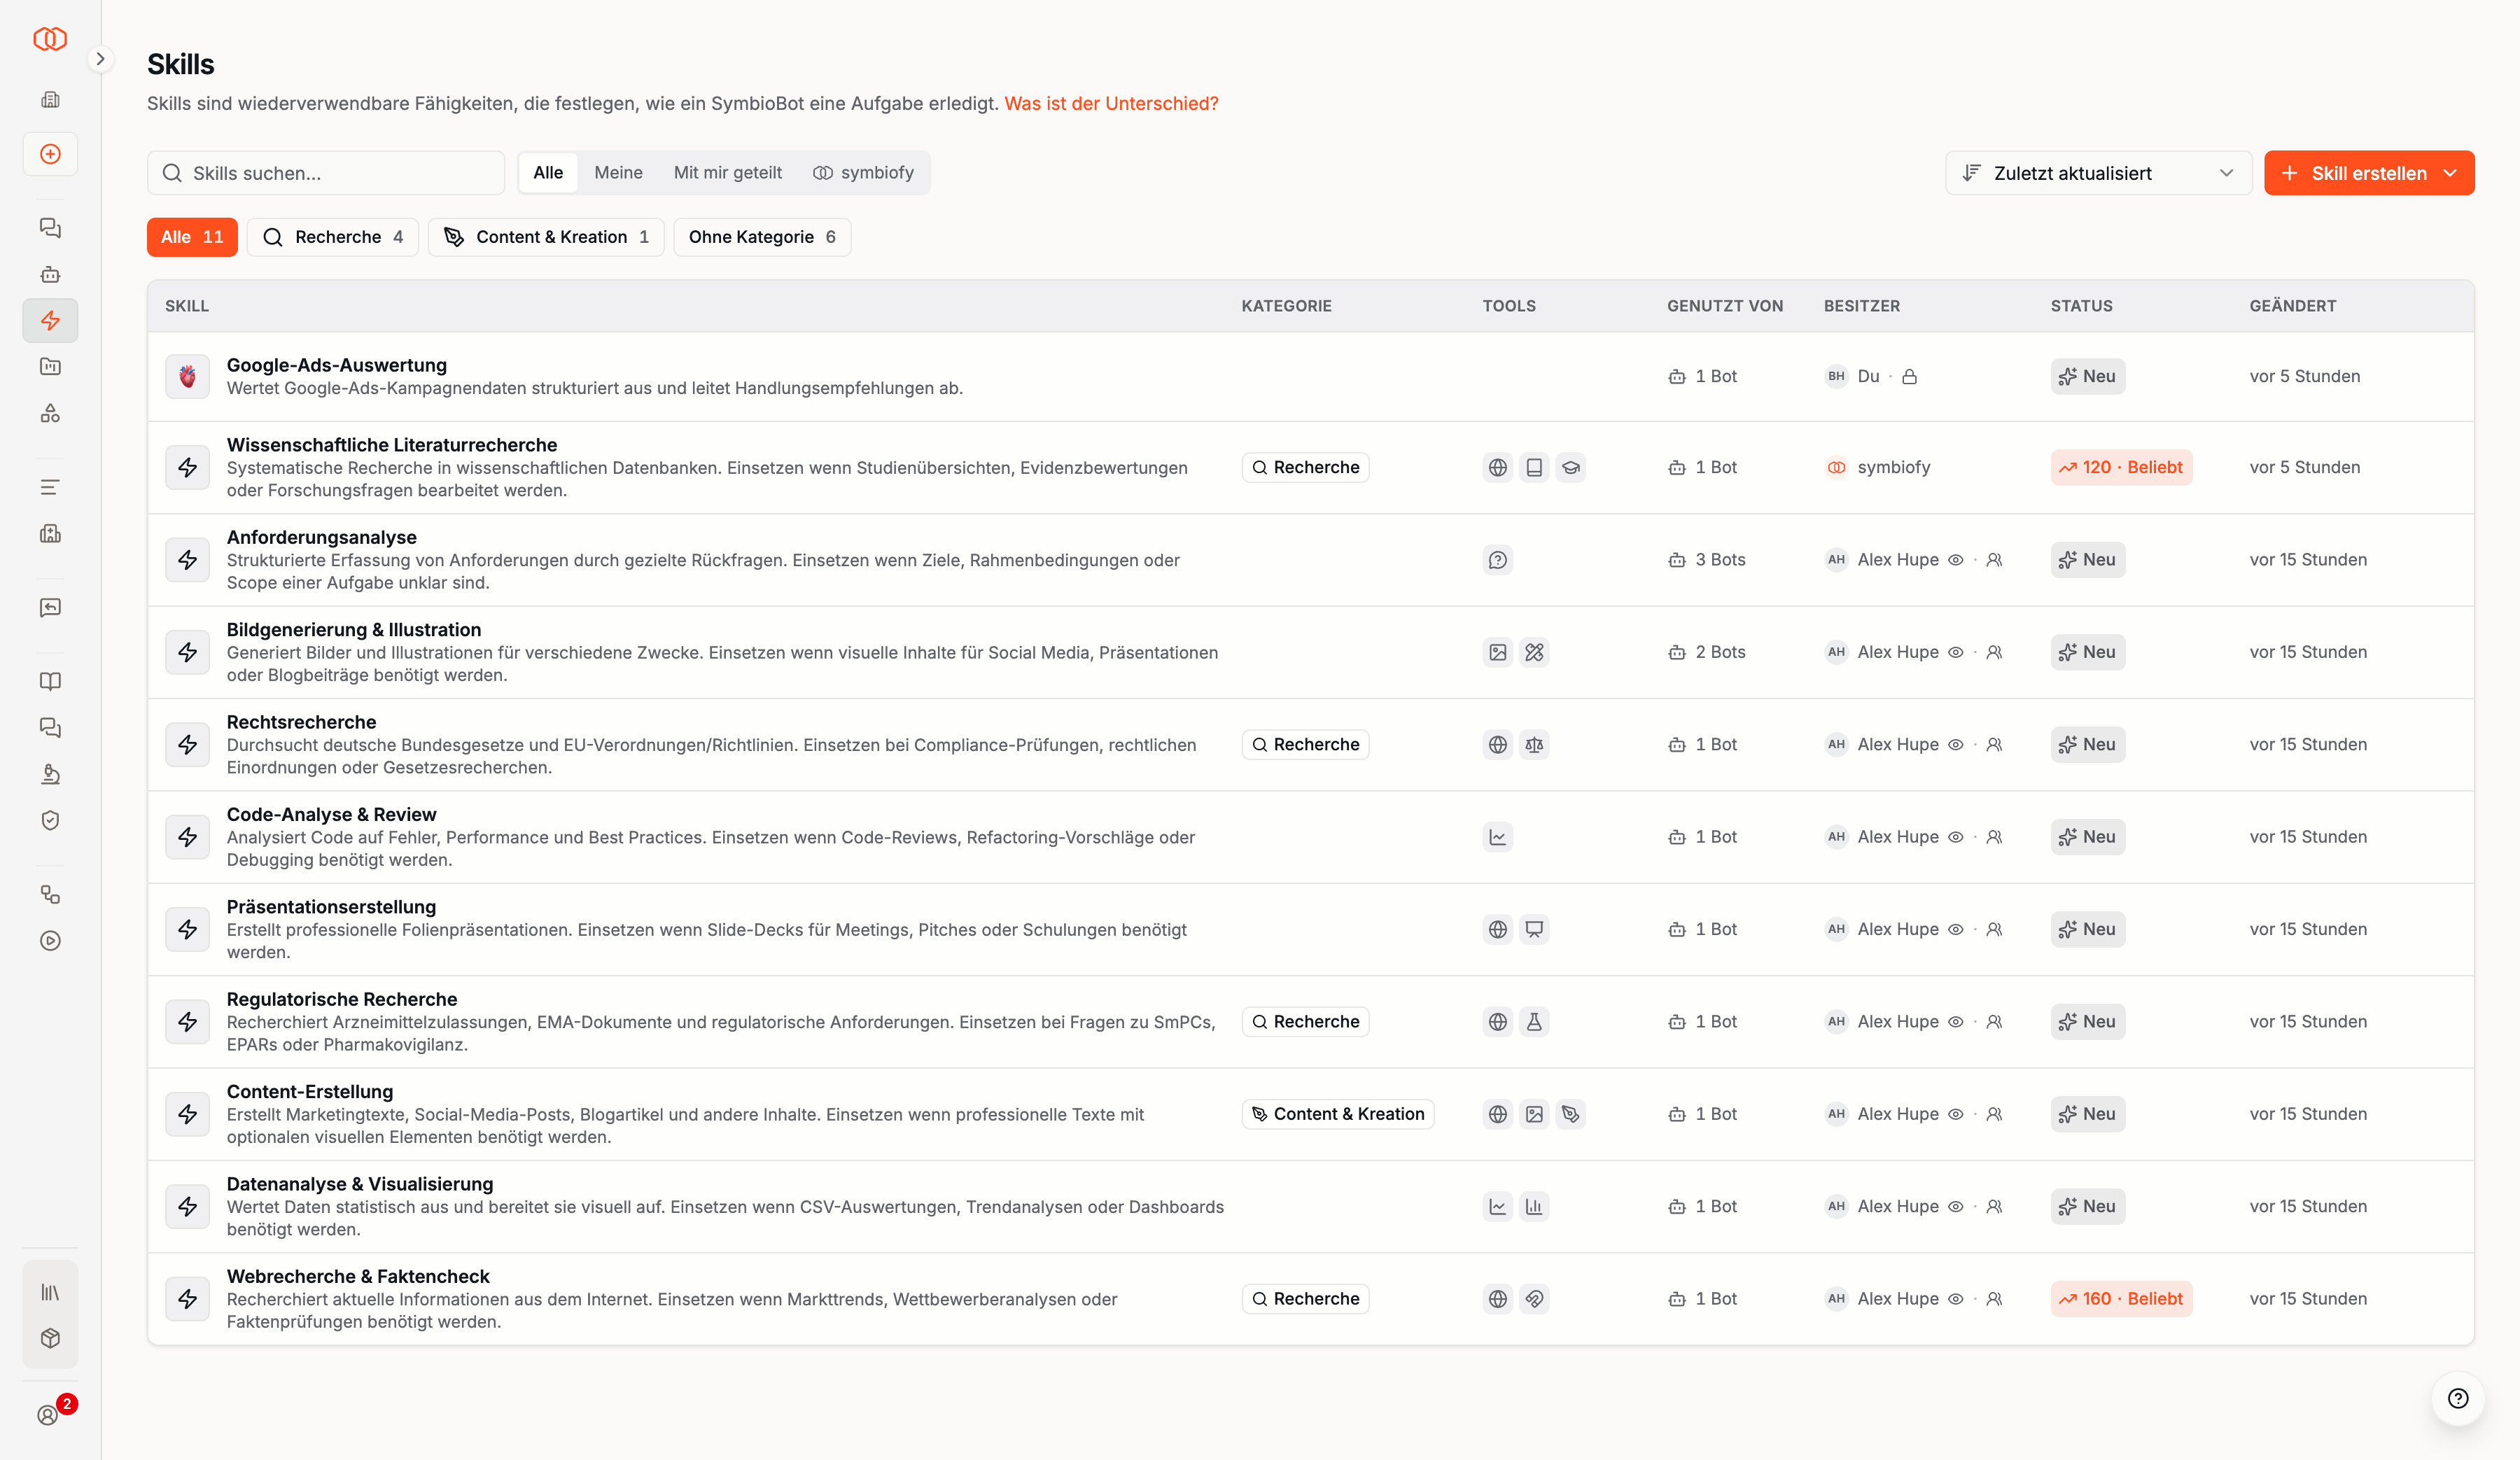The height and width of the screenshot is (1460, 2520).
Task: Click the help question mark button
Action: pos(2458,1398)
